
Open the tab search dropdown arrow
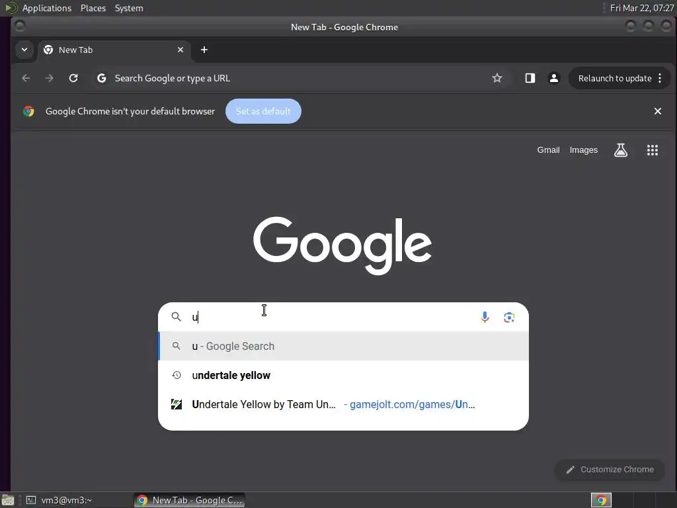[x=24, y=50]
